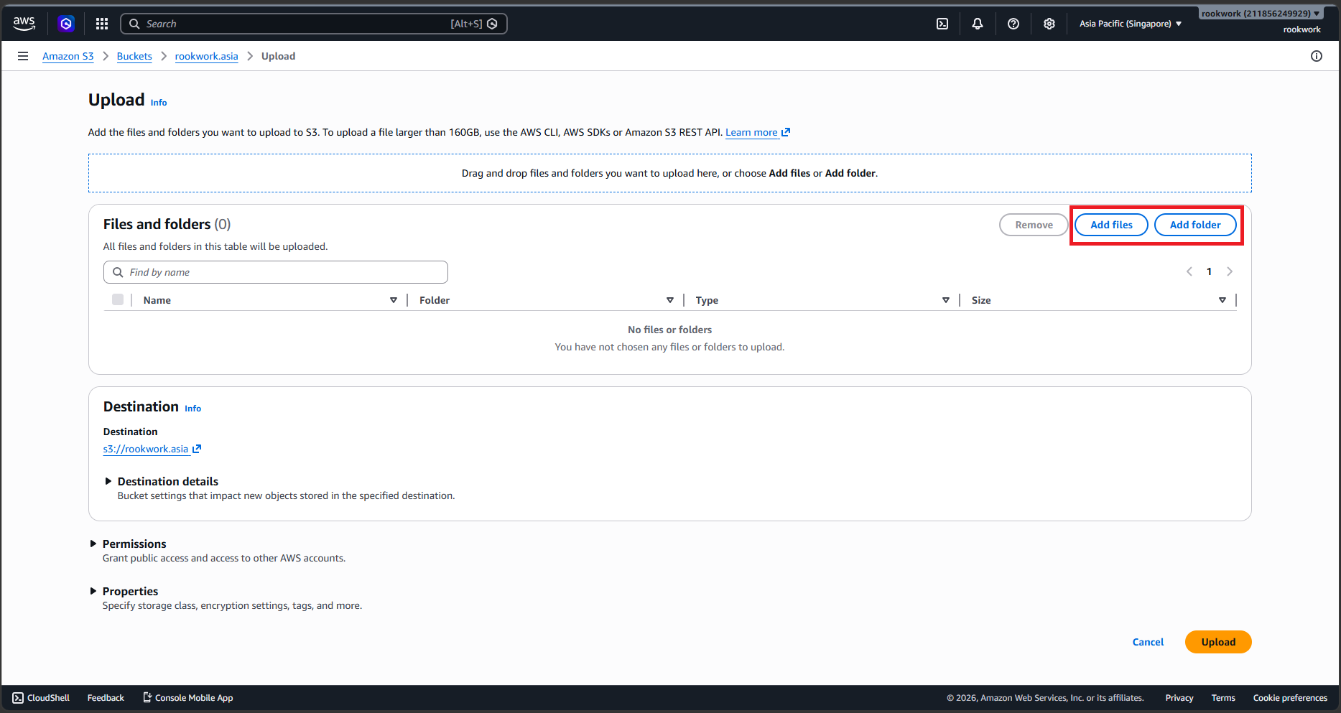Open Info link next to Destination heading
This screenshot has width=1341, height=713.
(x=192, y=409)
